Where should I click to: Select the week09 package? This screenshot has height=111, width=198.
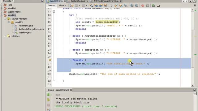point(19,22)
